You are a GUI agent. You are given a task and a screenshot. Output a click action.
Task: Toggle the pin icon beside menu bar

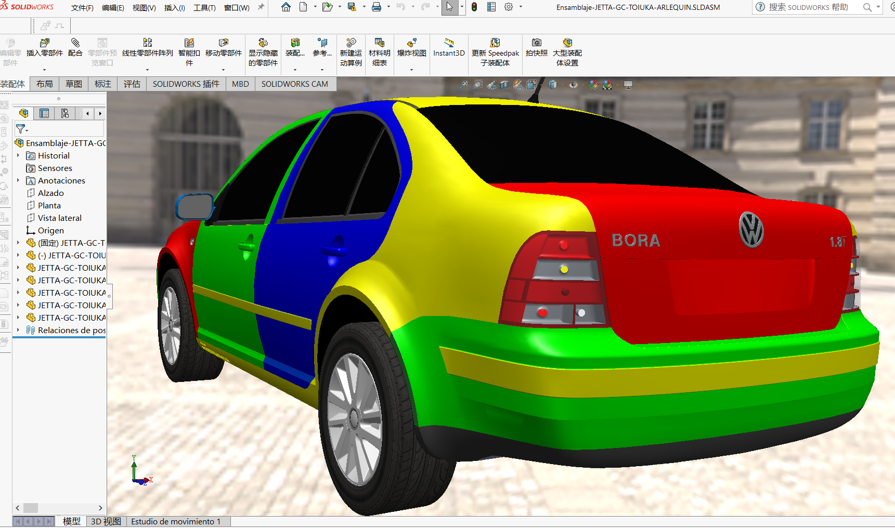261,7
